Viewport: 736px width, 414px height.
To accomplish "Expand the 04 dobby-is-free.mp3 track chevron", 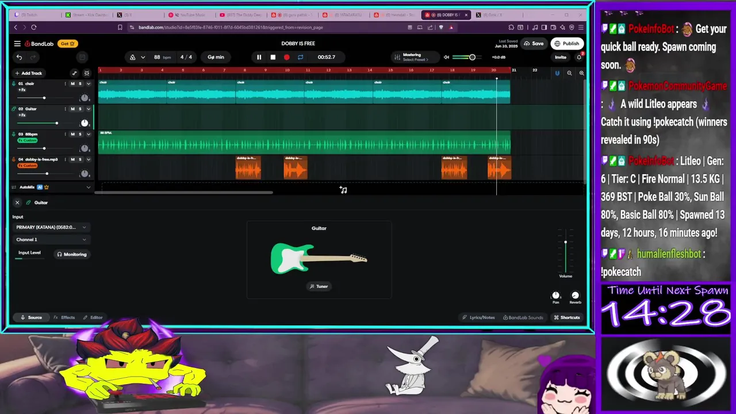I will click(88, 159).
